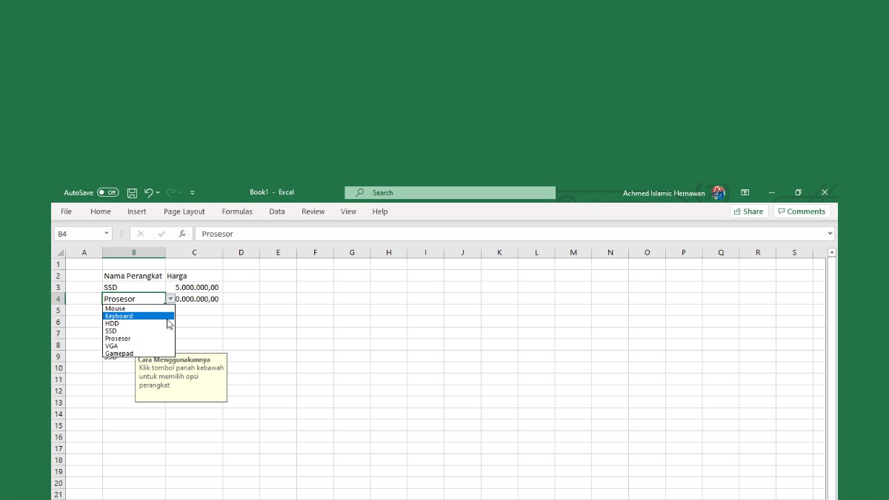The width and height of the screenshot is (889, 500).
Task: Click the Harga header cell
Action: [x=194, y=276]
